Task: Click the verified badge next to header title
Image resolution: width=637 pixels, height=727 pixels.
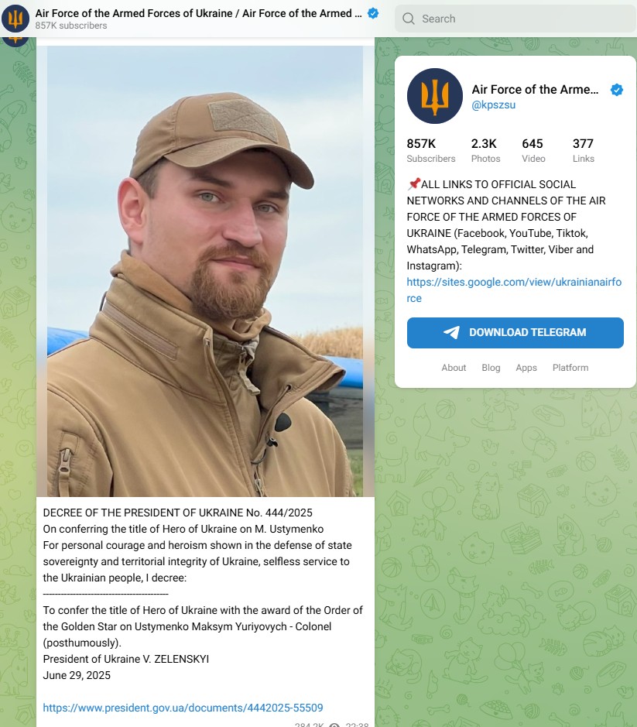Action: click(373, 13)
